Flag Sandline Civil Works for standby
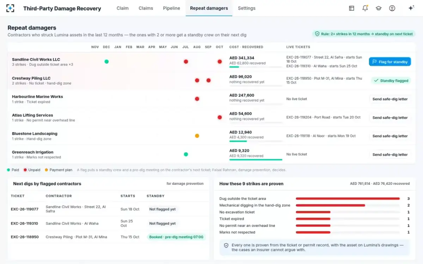423x264 pixels. click(x=390, y=62)
